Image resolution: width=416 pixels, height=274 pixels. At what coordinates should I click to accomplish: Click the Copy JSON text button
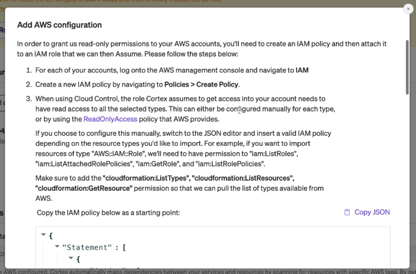pos(372,212)
